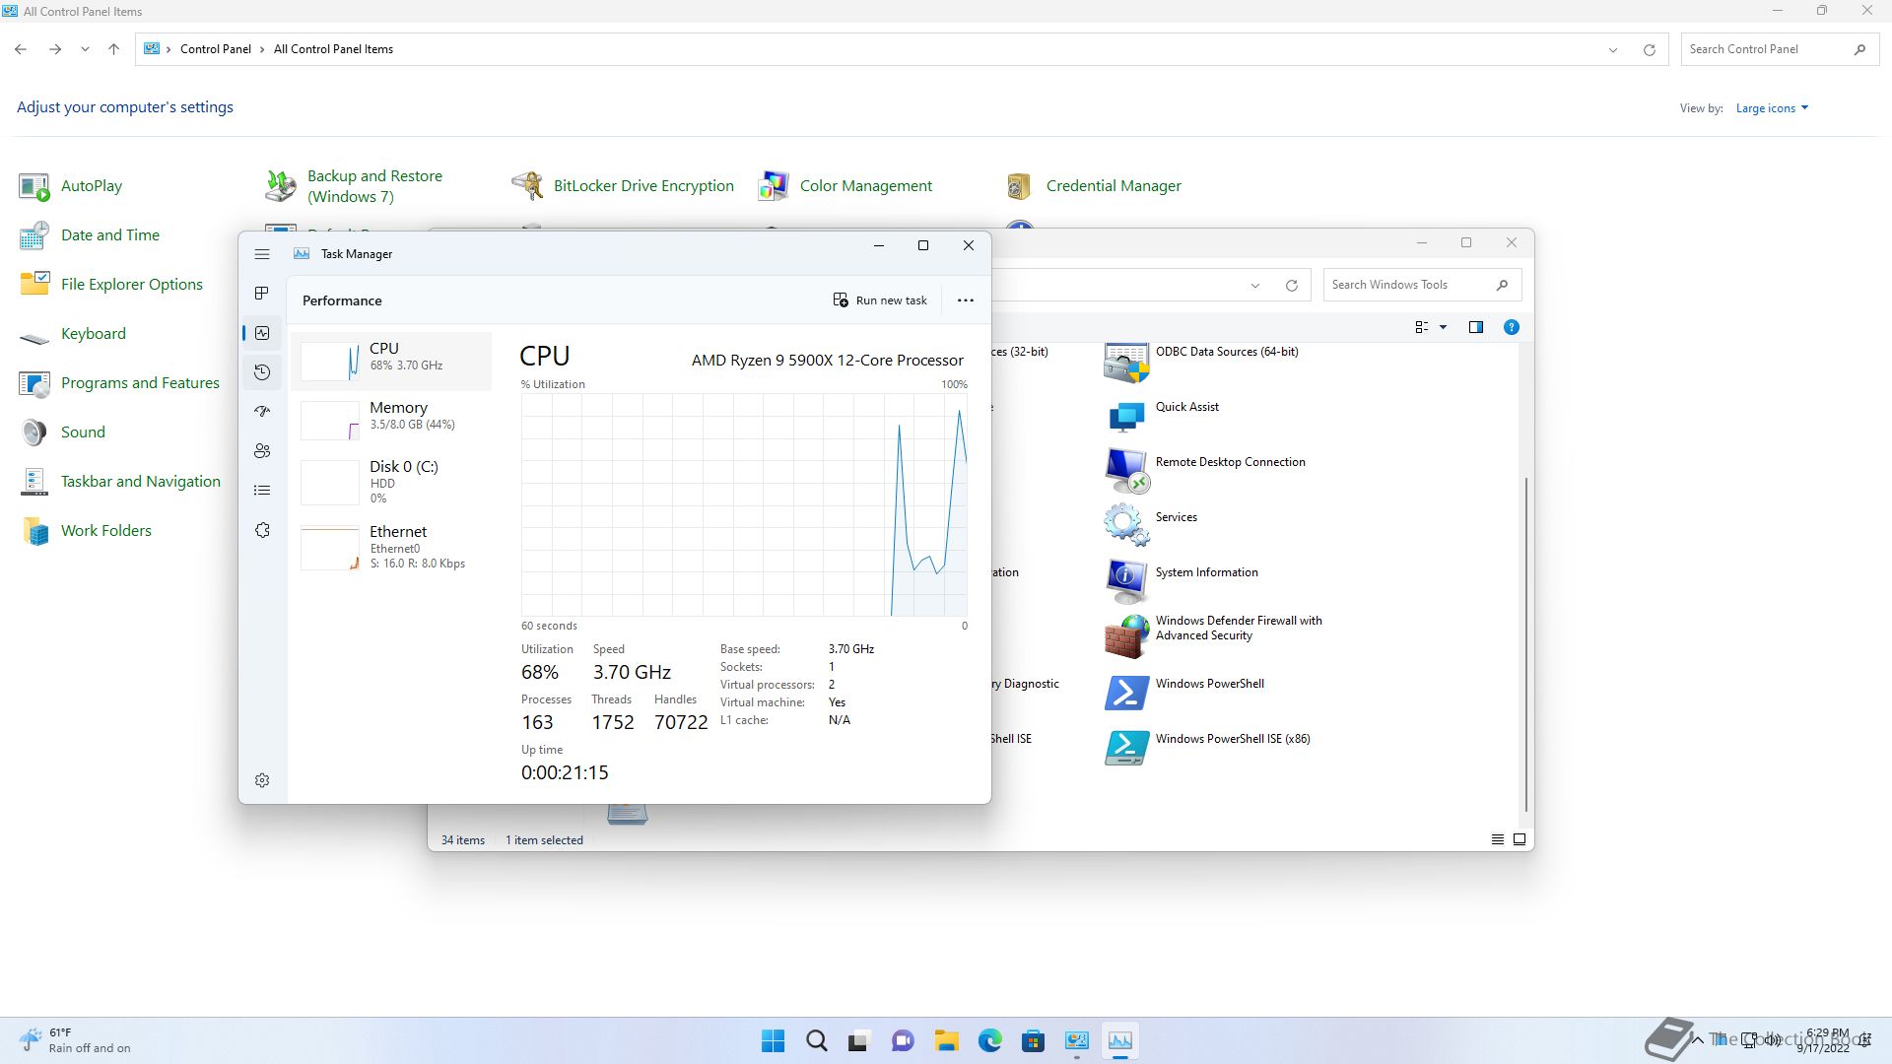The width and height of the screenshot is (1892, 1064).
Task: Go up one level in Control Panel
Action: pos(113,49)
